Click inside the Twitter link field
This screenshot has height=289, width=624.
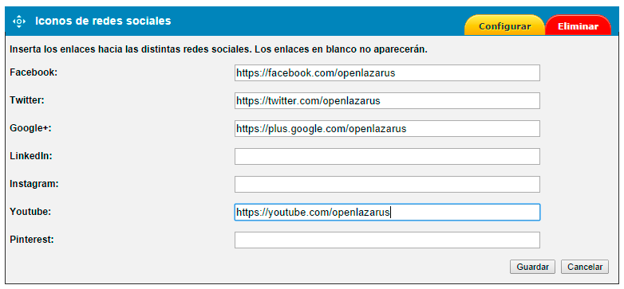click(x=387, y=101)
